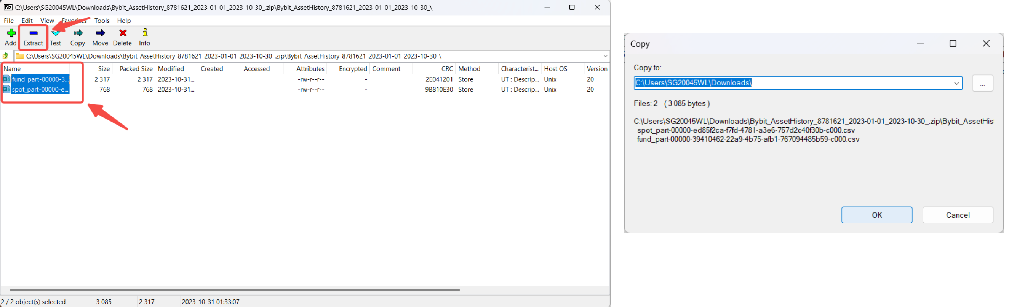Expand the address bar path dropdown

pyautogui.click(x=605, y=56)
